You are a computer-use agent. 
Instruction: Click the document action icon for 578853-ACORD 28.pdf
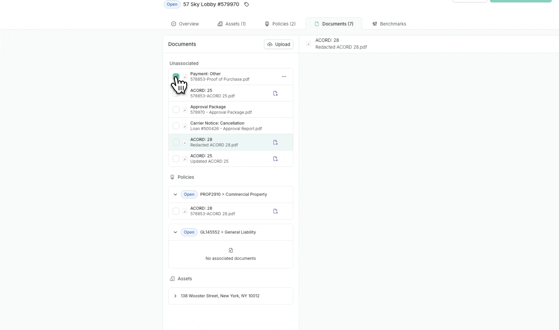pyautogui.click(x=275, y=211)
